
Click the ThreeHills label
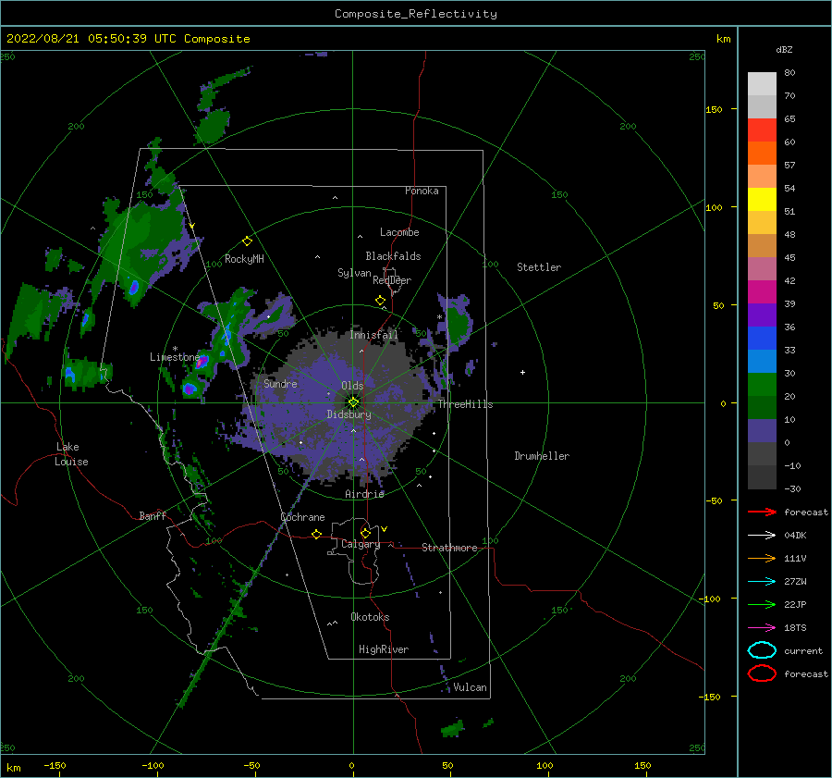pos(465,404)
